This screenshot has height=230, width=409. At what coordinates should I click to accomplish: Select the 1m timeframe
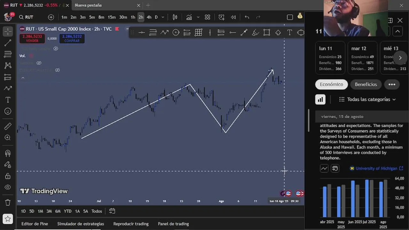click(64, 17)
